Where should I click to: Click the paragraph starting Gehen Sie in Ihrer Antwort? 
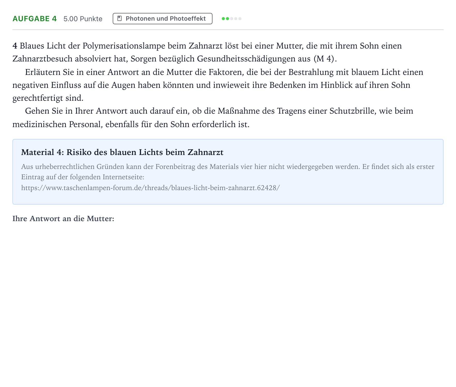tap(213, 118)
